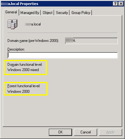This screenshot has height=139, width=125.
Task: Open the Group Policy tab
Action: (x=81, y=13)
